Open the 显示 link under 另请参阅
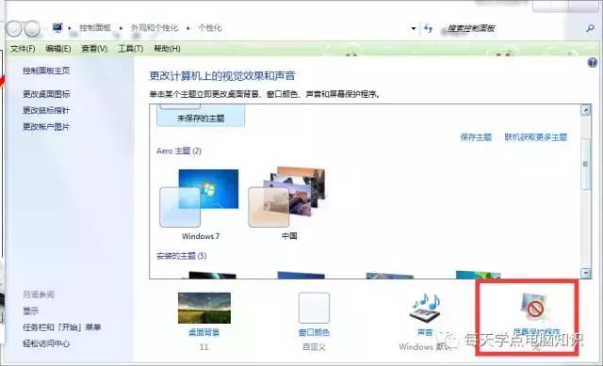The image size is (603, 366). [x=30, y=311]
